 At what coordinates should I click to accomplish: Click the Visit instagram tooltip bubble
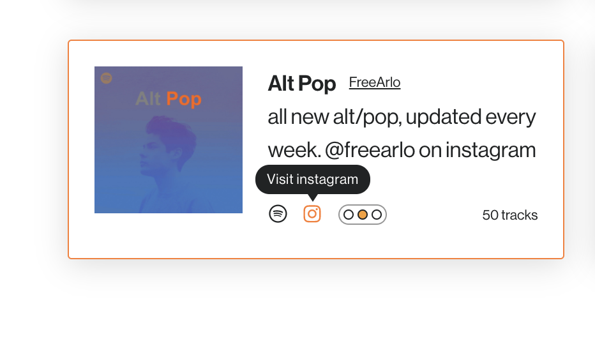click(313, 179)
